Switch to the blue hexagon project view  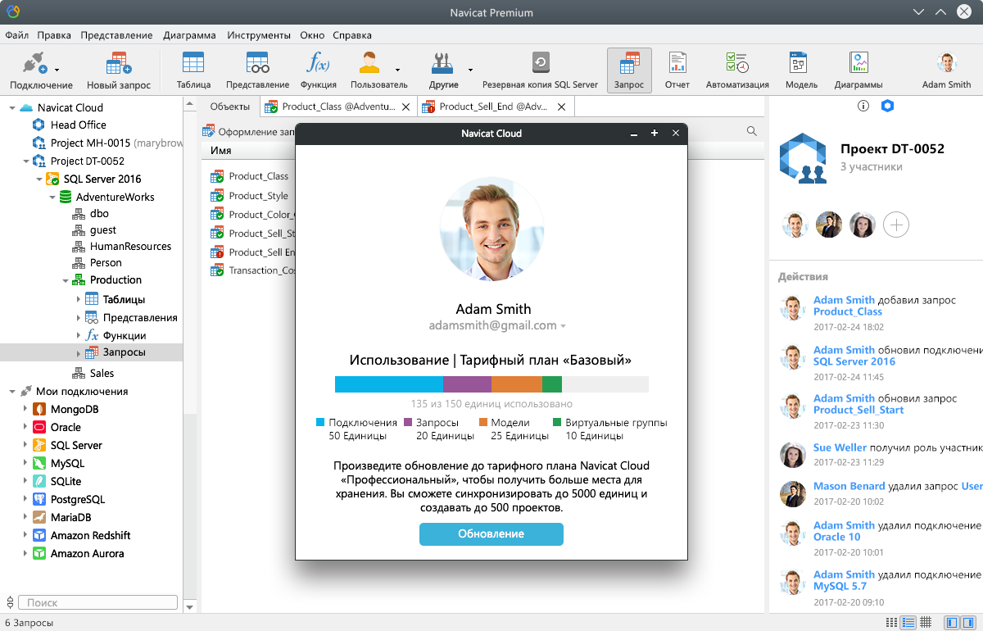click(887, 106)
